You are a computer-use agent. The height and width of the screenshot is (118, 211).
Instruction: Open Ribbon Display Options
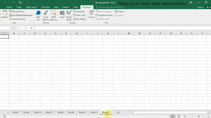pos(191,2)
